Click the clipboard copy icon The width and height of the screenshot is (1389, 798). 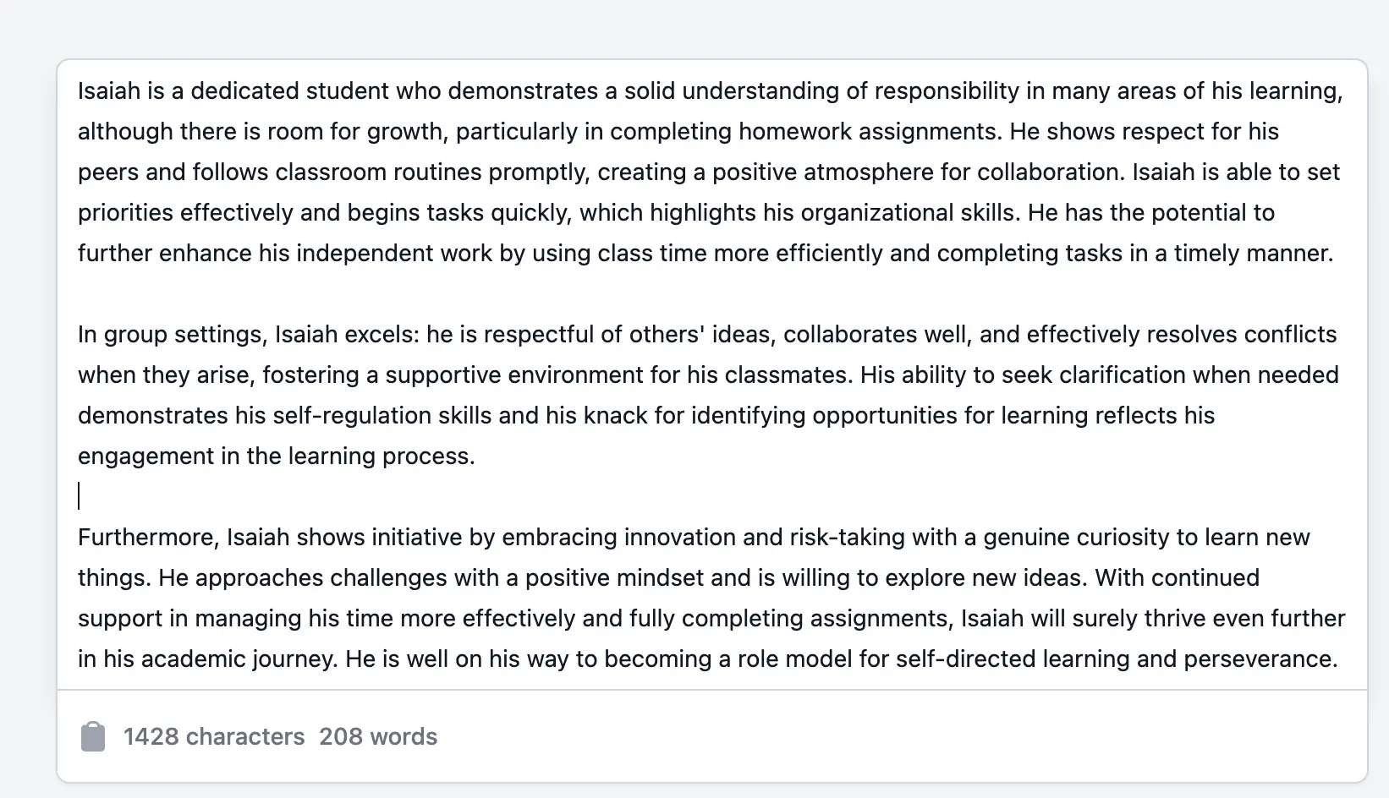click(93, 735)
